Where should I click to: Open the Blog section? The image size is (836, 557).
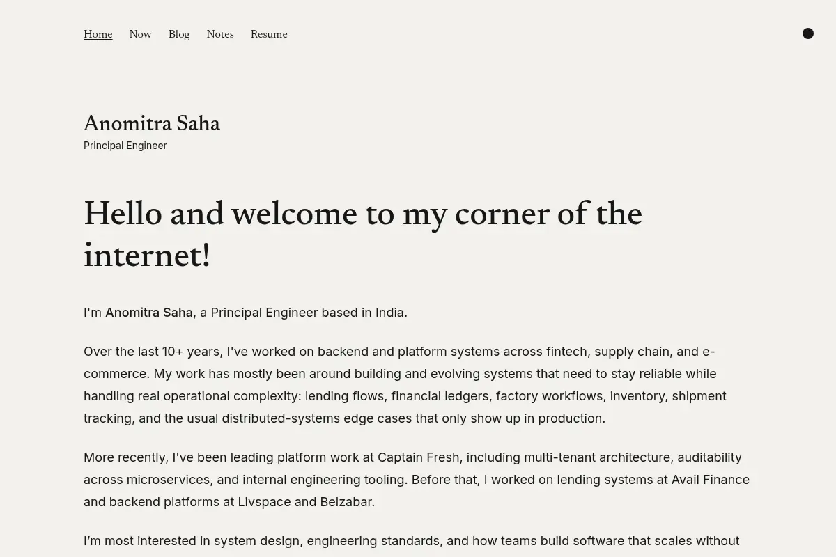tap(179, 34)
